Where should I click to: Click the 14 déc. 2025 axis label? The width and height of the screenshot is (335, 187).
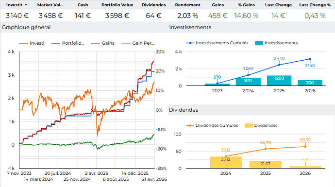(x=135, y=173)
